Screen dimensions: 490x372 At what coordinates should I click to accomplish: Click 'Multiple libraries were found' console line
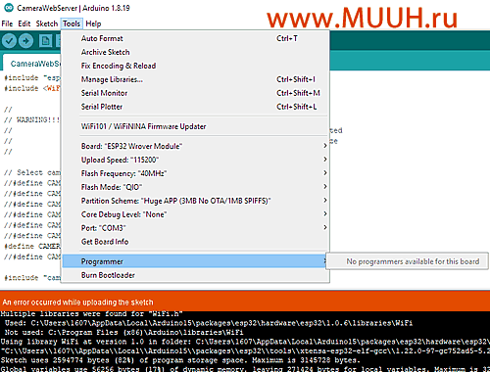click(x=91, y=314)
